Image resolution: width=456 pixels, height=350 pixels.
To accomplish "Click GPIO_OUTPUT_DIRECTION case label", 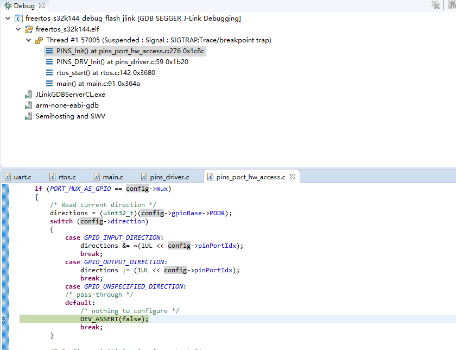I will click(124, 262).
